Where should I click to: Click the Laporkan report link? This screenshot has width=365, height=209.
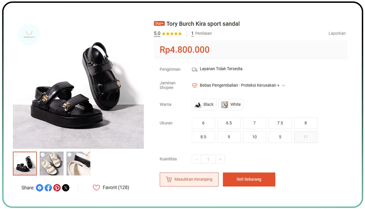[337, 33]
